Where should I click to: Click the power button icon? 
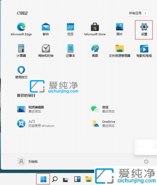(x=146, y=161)
